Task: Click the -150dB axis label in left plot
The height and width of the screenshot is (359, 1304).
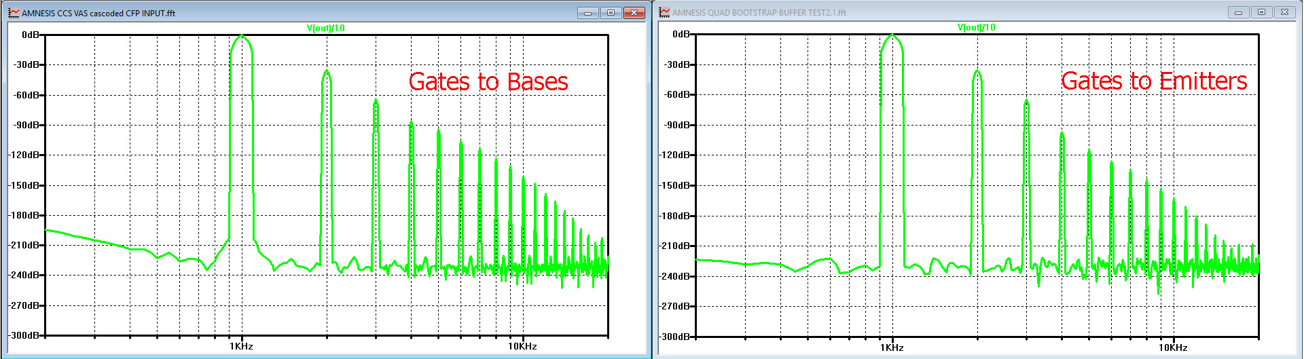Action: point(24,185)
